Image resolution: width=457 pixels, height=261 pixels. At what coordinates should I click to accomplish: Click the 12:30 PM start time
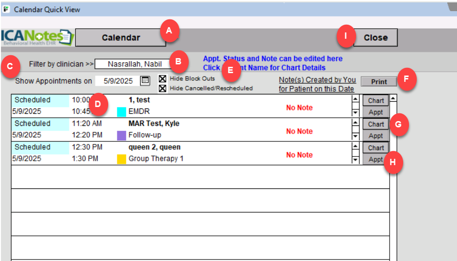(x=87, y=147)
